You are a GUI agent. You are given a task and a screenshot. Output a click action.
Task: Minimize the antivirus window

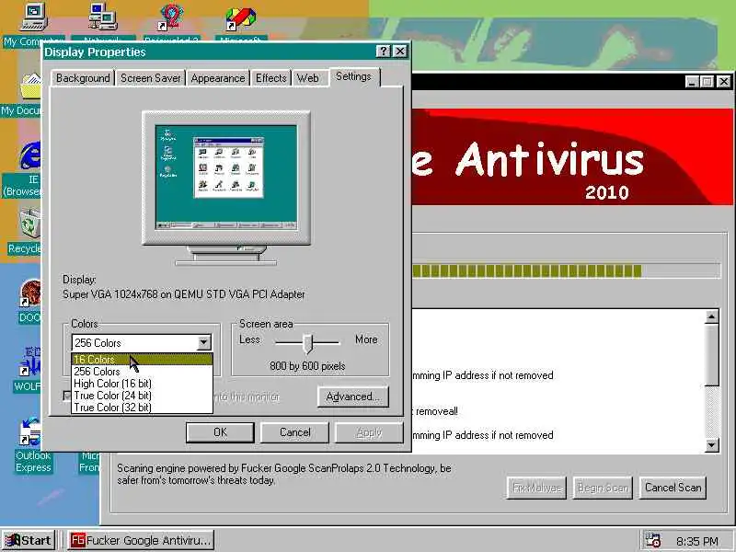point(692,82)
